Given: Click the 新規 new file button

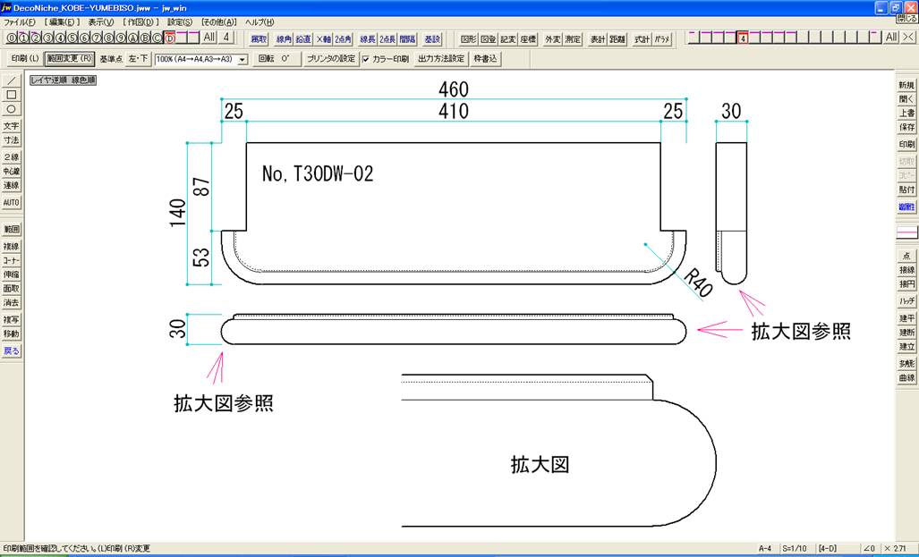Looking at the screenshot, I should 906,85.
